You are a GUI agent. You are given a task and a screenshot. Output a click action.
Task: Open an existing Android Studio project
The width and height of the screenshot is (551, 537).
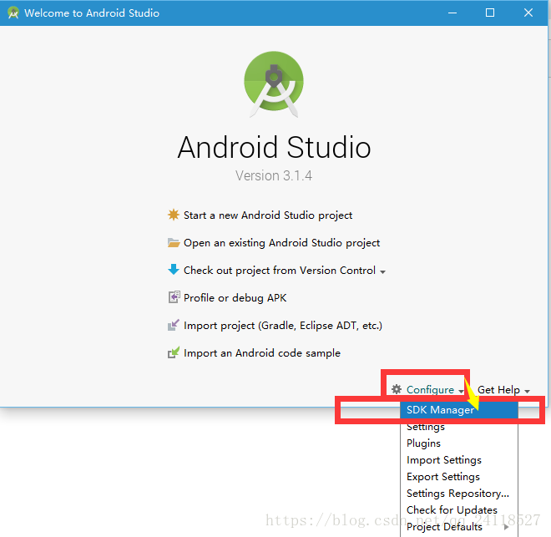click(x=281, y=243)
